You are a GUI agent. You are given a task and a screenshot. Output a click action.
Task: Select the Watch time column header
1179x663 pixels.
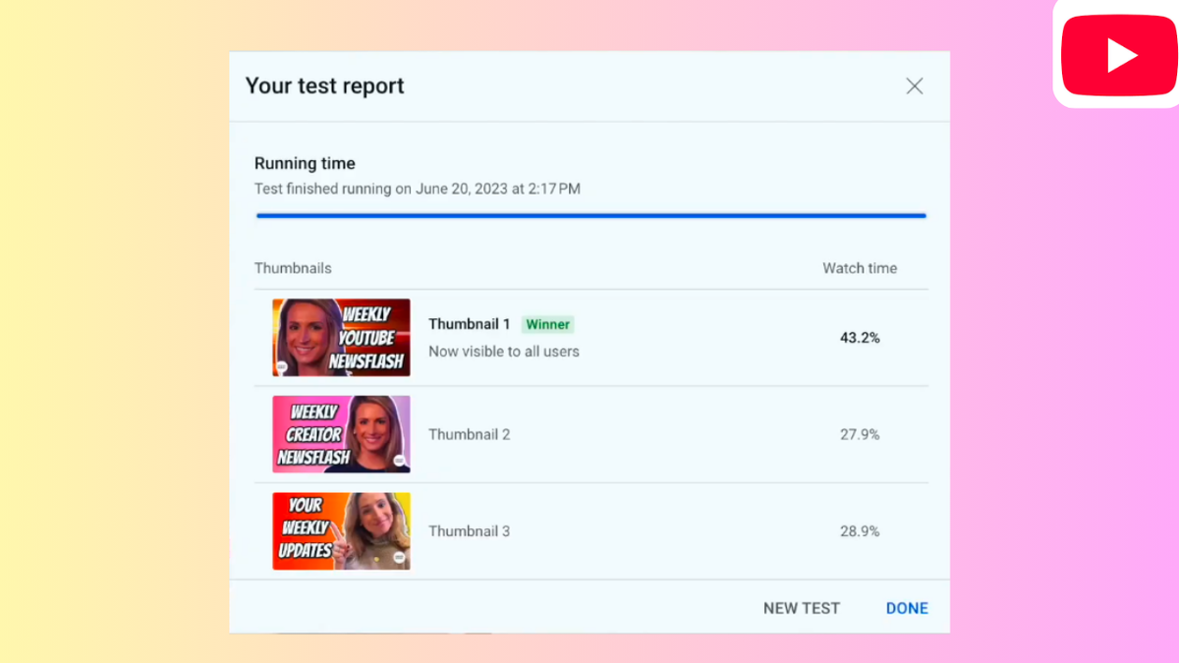click(x=859, y=267)
